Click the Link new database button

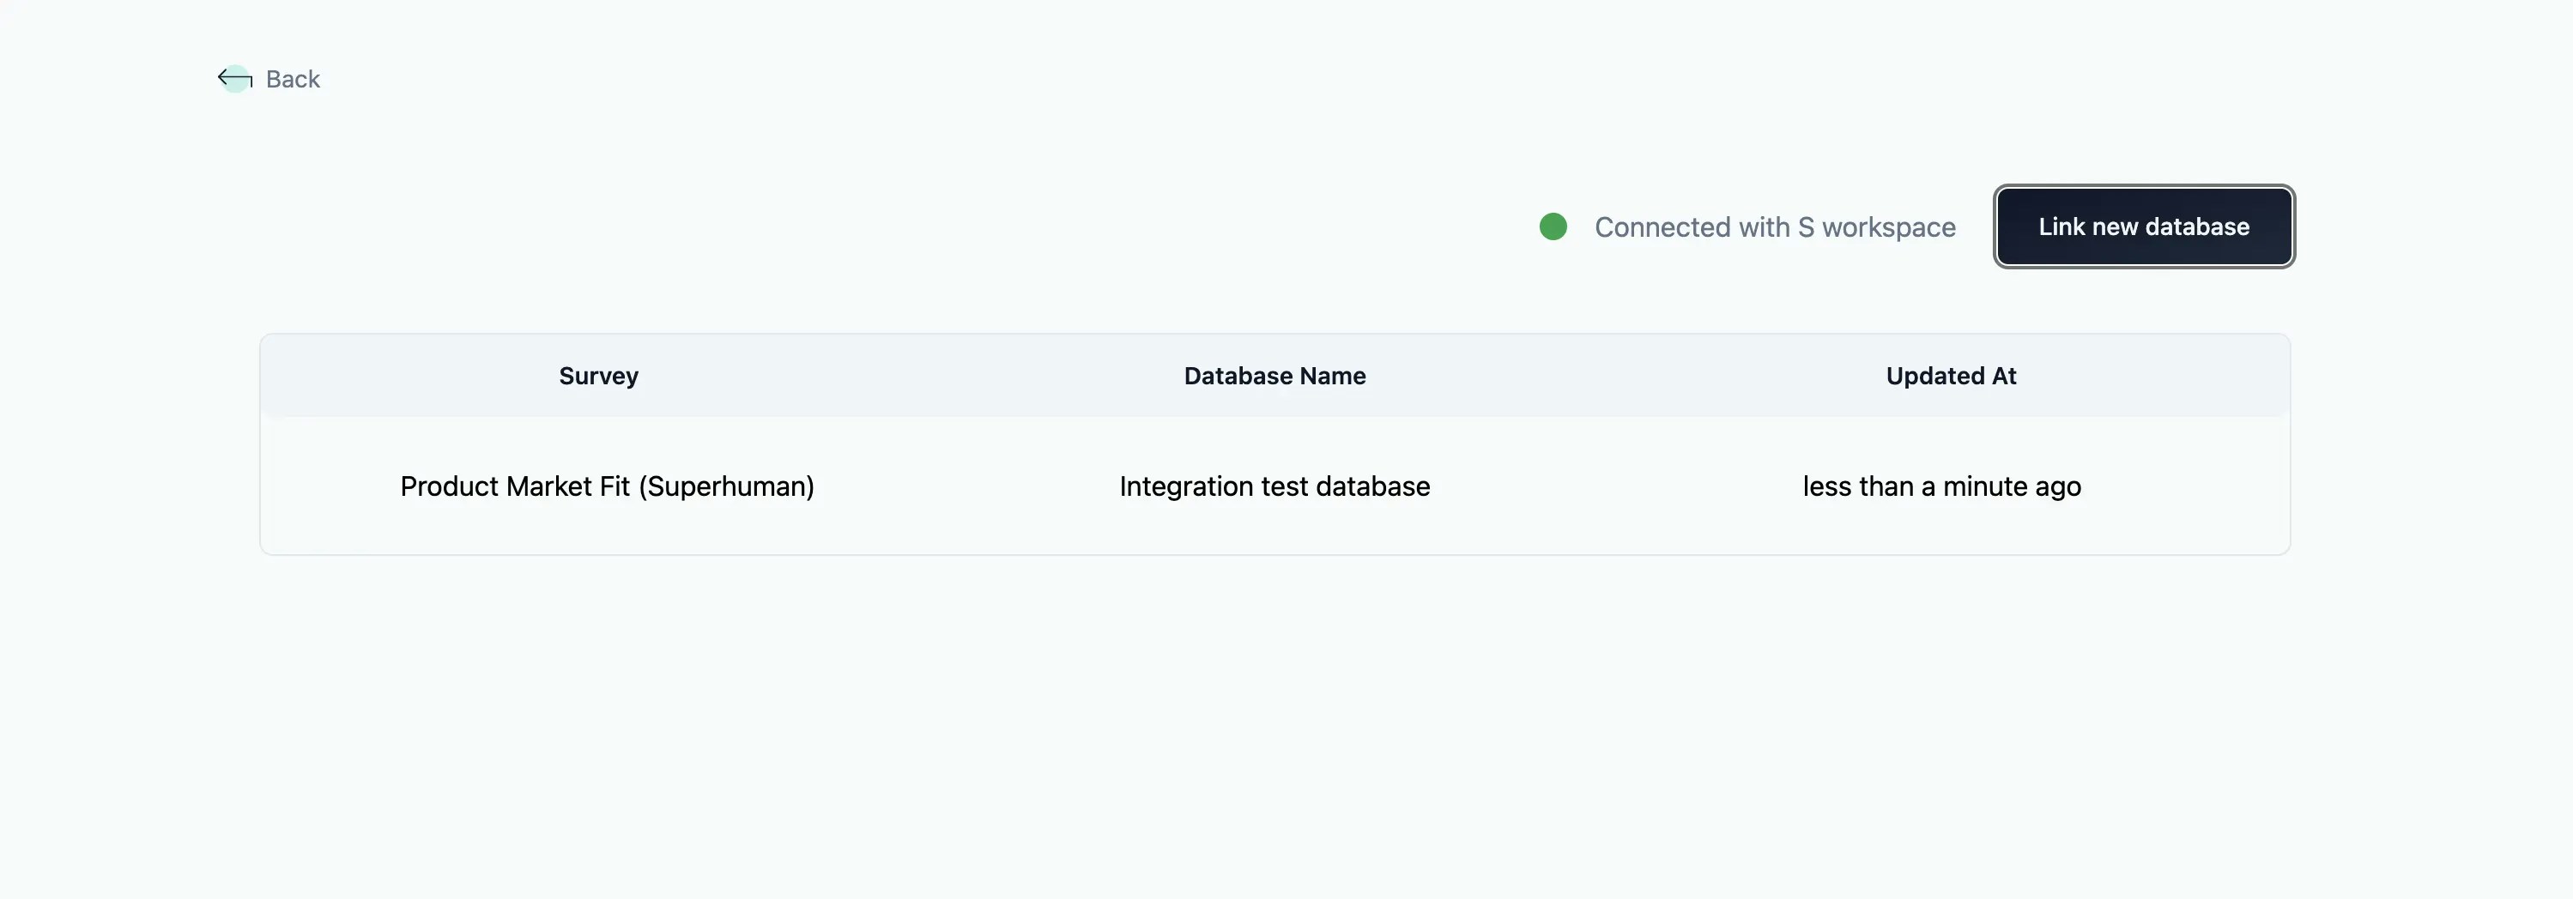point(2144,226)
